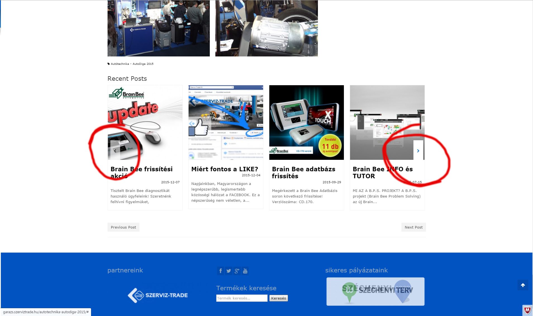Click the BrainBee update thumbnail image
The image size is (533, 316).
coord(145,122)
